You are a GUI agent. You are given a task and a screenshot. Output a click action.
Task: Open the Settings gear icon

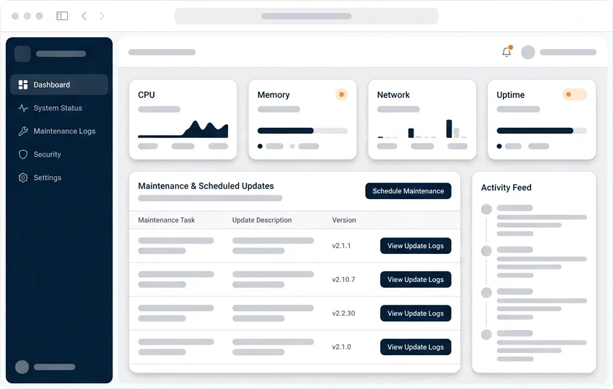23,178
